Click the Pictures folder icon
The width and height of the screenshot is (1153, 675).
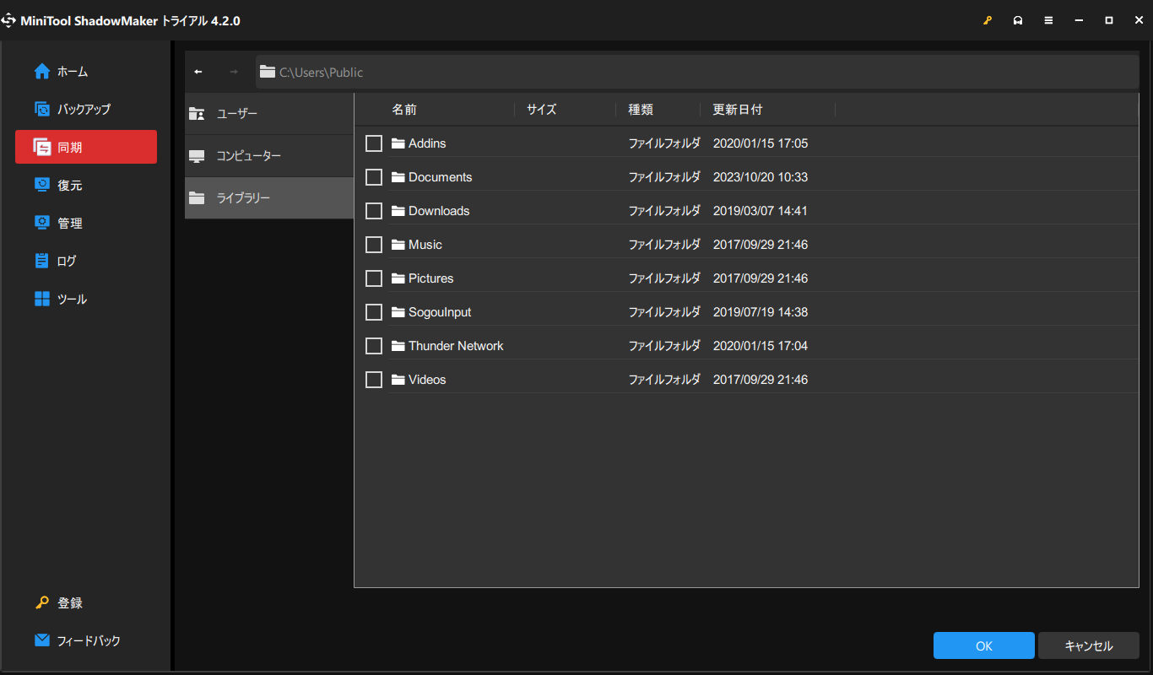click(398, 278)
